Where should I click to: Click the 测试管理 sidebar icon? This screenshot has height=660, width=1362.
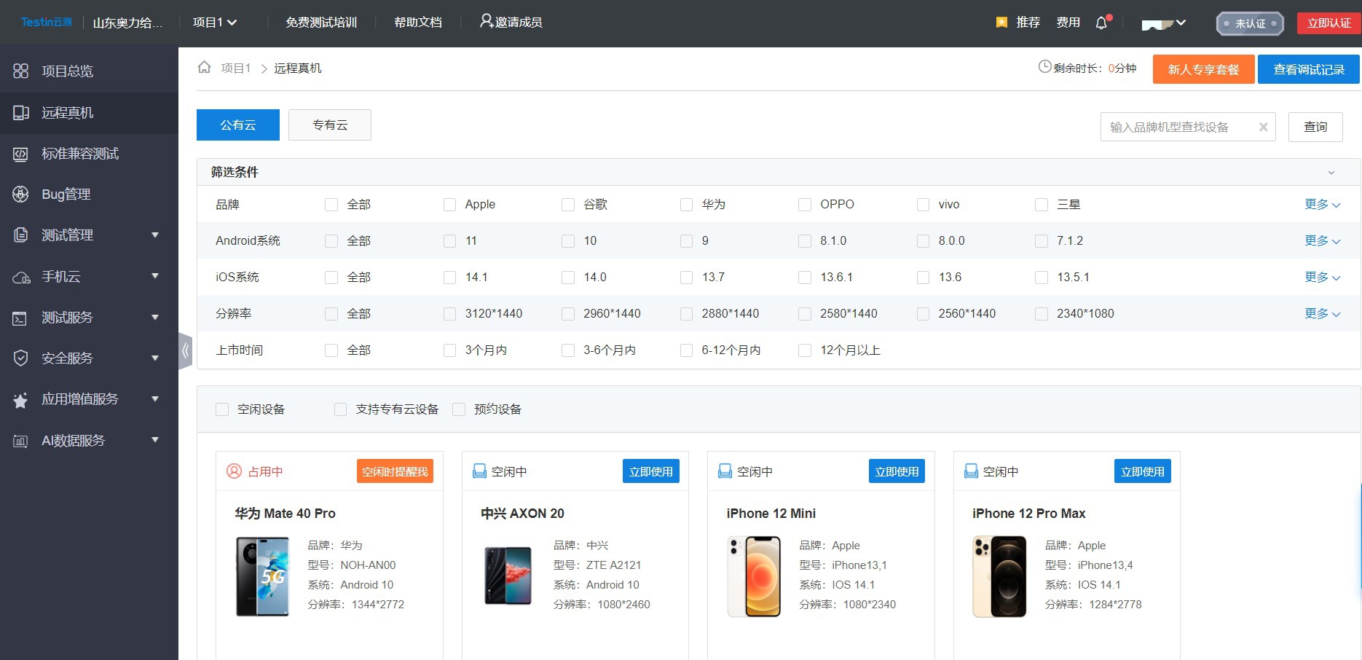[20, 235]
